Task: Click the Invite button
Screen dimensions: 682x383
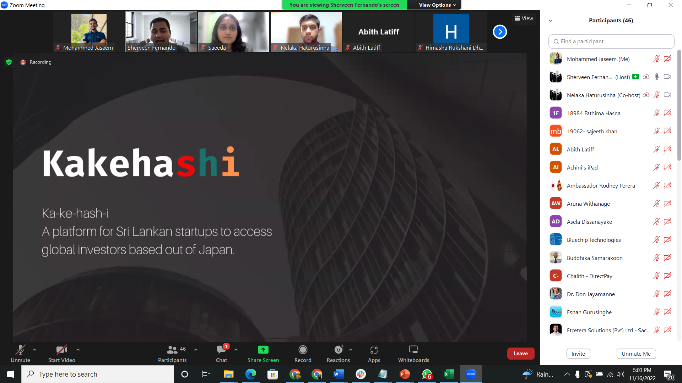Action: click(578, 354)
